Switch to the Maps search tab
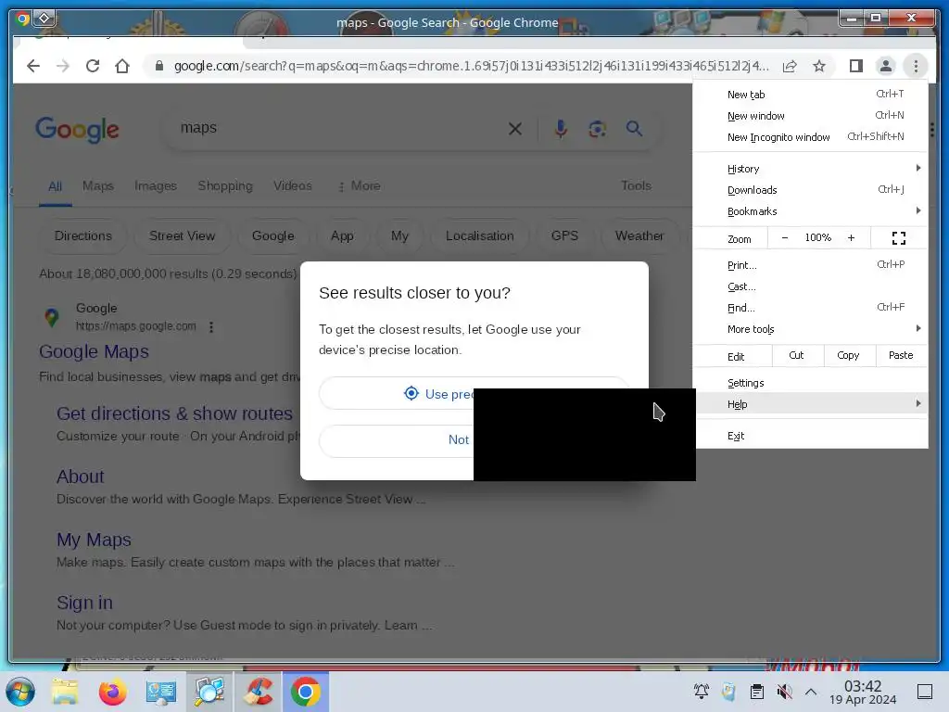This screenshot has height=712, width=949. 98,185
